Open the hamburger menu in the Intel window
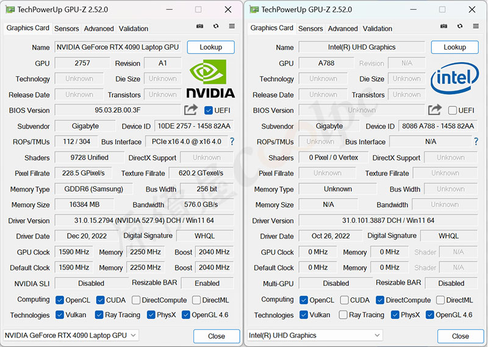The image size is (488, 347). (476, 26)
